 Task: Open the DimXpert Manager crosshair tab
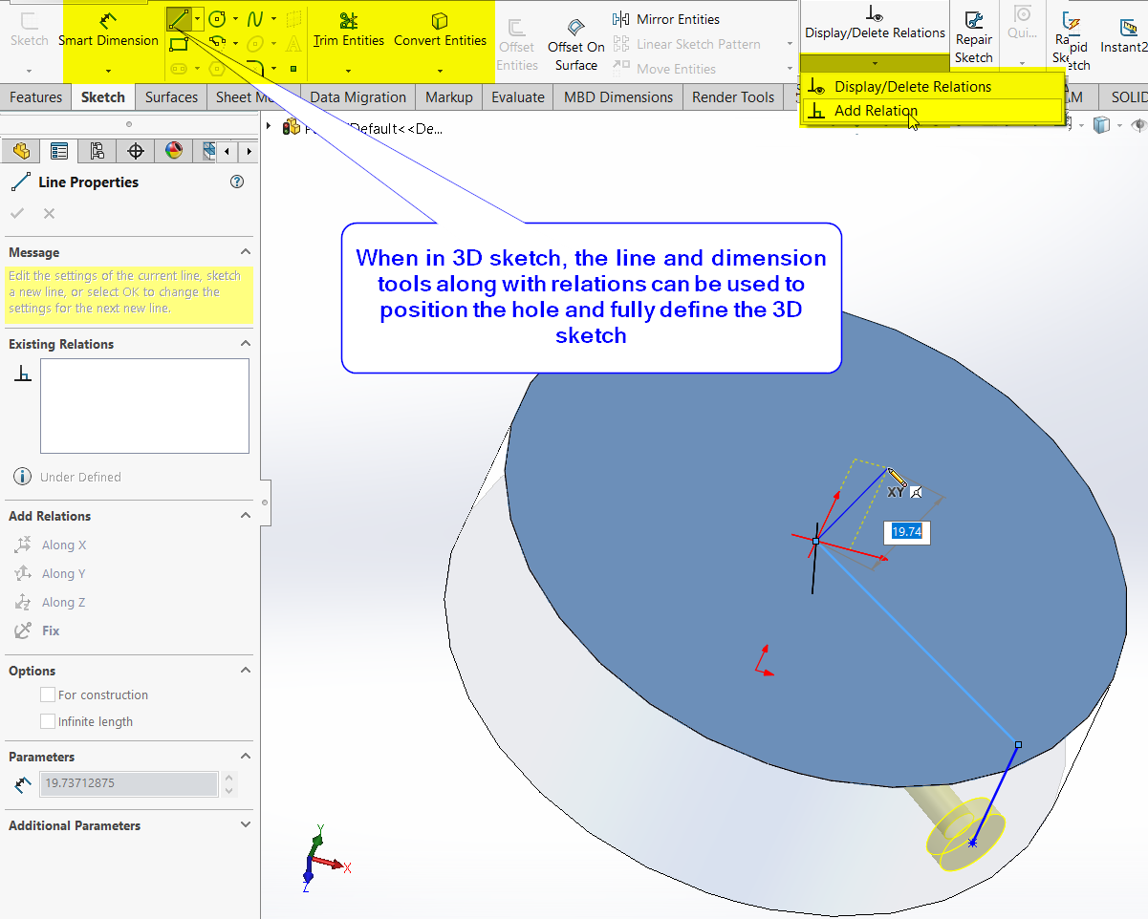coord(136,151)
